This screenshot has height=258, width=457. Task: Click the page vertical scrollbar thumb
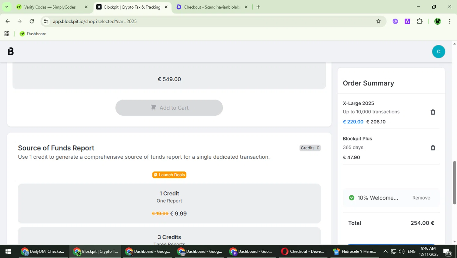pos(454,183)
